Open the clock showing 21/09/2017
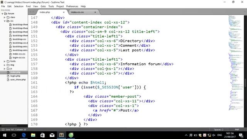 coord(230,135)
